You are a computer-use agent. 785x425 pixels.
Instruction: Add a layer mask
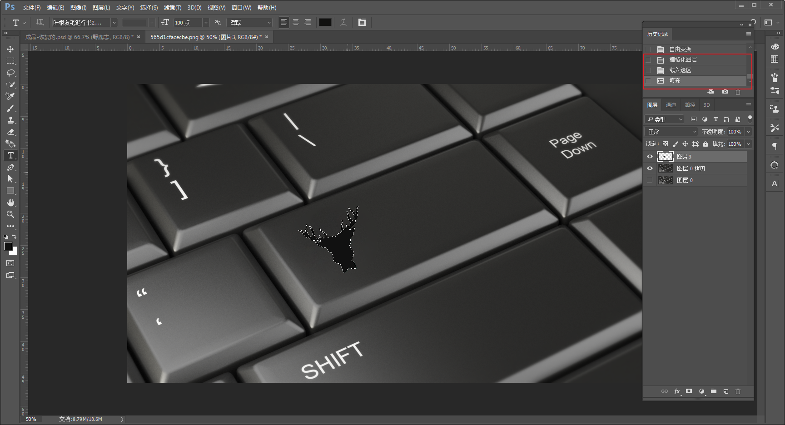coord(689,391)
